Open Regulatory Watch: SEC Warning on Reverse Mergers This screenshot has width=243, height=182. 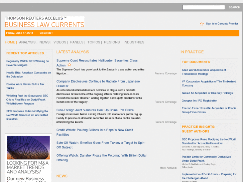pos(28,63)
